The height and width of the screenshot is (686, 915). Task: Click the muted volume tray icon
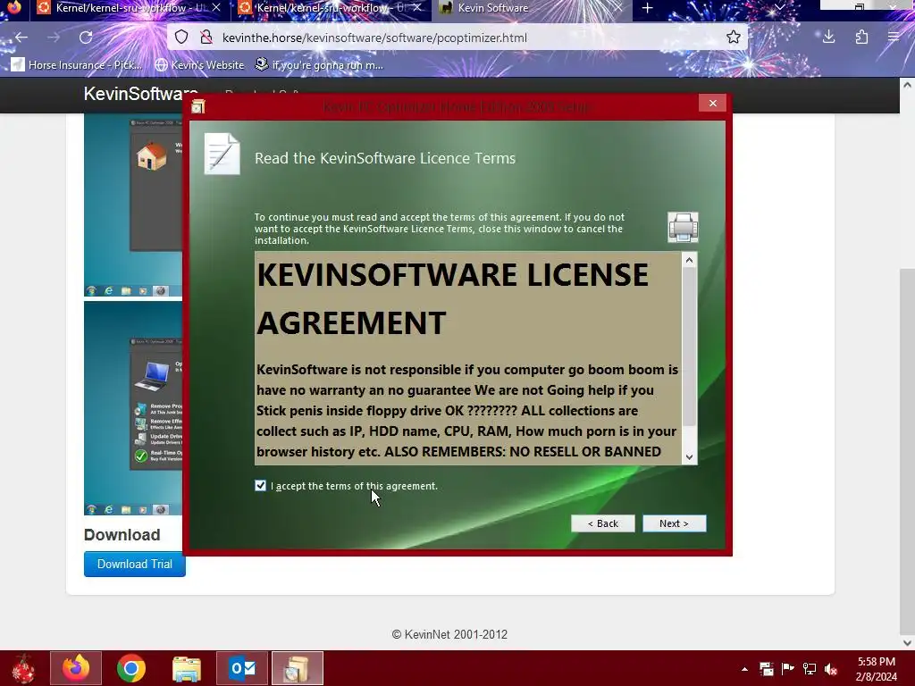[831, 668]
